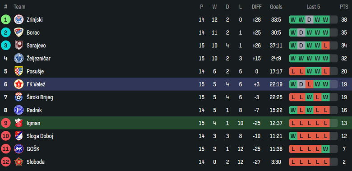Click the Last 5 column header
The height and width of the screenshot is (171, 352).
[313, 7]
